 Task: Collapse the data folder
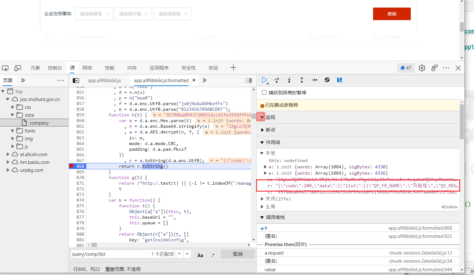click(13, 115)
